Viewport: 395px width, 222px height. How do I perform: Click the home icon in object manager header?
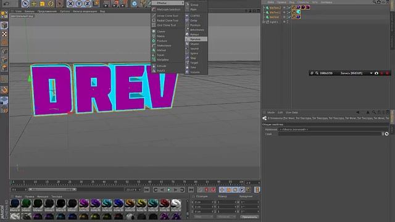point(378,2)
